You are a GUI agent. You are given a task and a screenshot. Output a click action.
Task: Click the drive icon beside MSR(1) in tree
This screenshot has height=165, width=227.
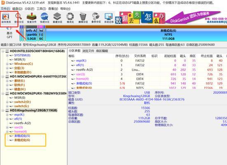pos(12,59)
